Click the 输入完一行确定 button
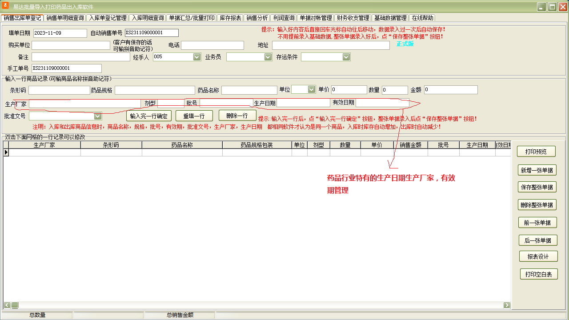 pyautogui.click(x=148, y=116)
